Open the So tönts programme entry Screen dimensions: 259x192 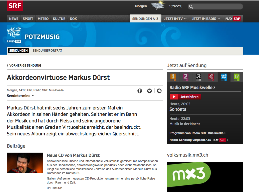[178, 109]
